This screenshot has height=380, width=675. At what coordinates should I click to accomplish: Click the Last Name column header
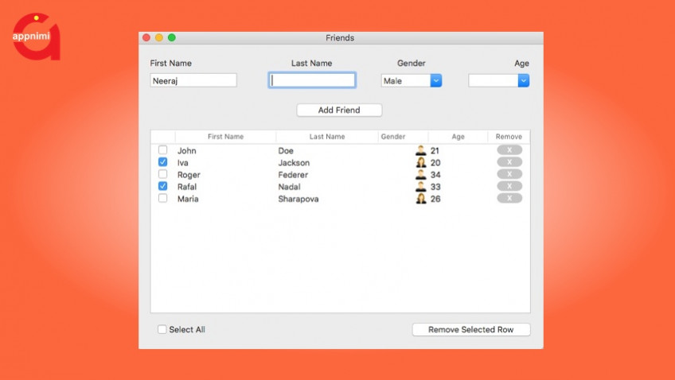click(x=327, y=137)
